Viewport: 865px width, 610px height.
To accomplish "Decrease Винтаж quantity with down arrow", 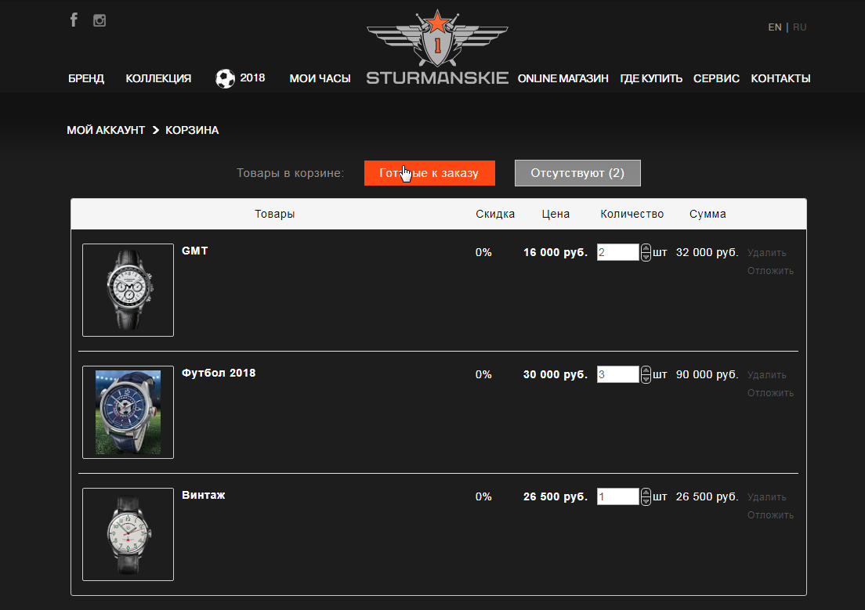I will [x=646, y=501].
